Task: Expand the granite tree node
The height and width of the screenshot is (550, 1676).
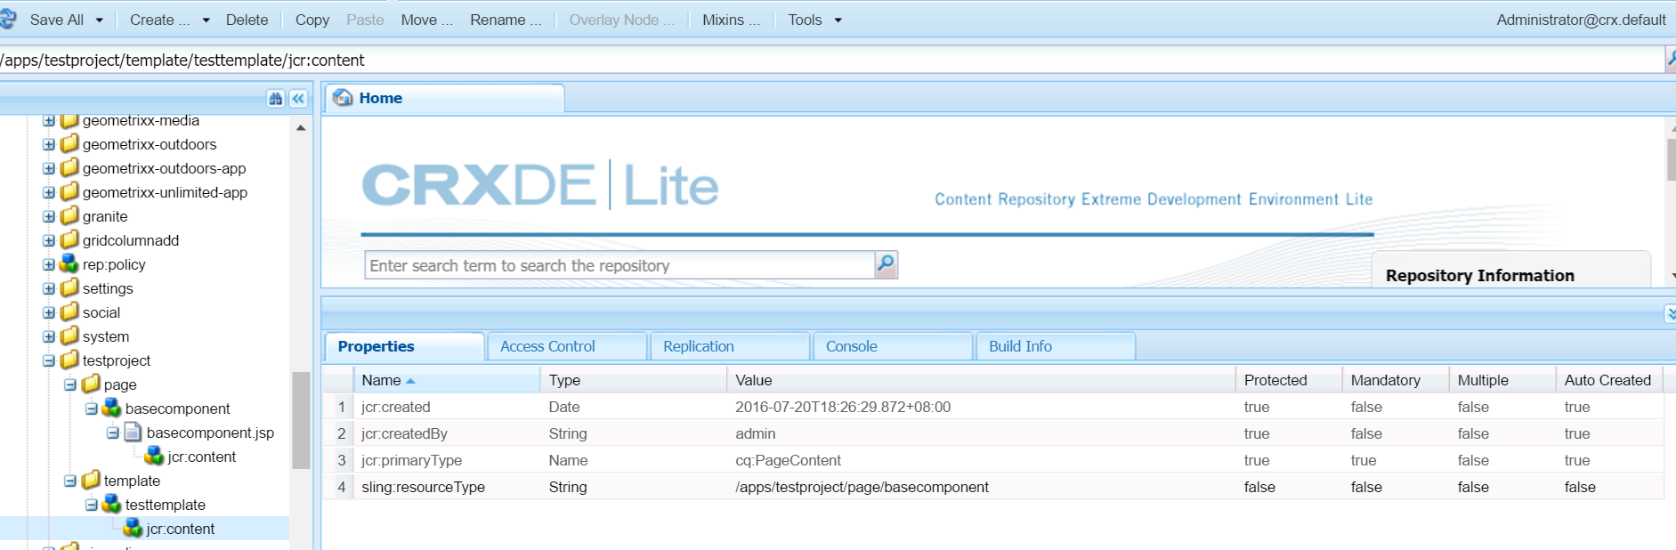Action: (49, 216)
